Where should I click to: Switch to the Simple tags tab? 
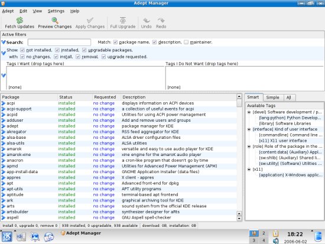[x=272, y=97]
